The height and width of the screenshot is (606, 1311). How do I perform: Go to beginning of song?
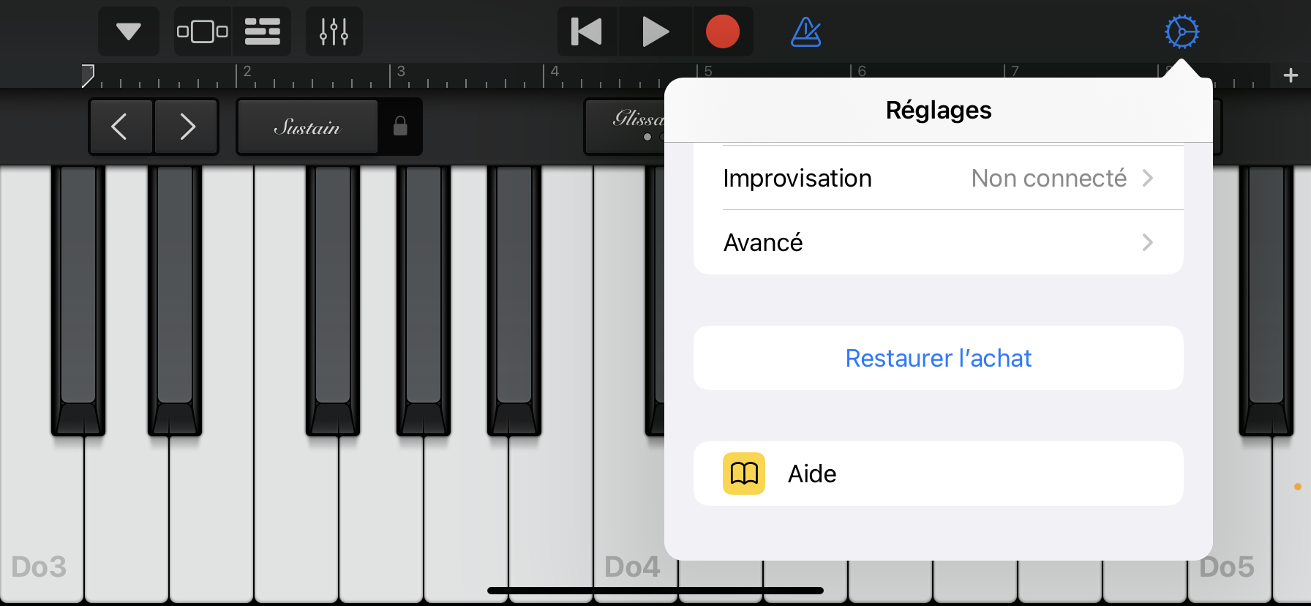click(x=587, y=31)
